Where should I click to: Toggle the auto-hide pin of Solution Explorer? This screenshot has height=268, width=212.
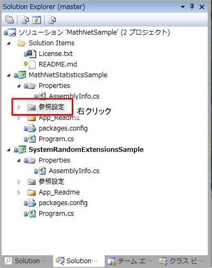192,7
